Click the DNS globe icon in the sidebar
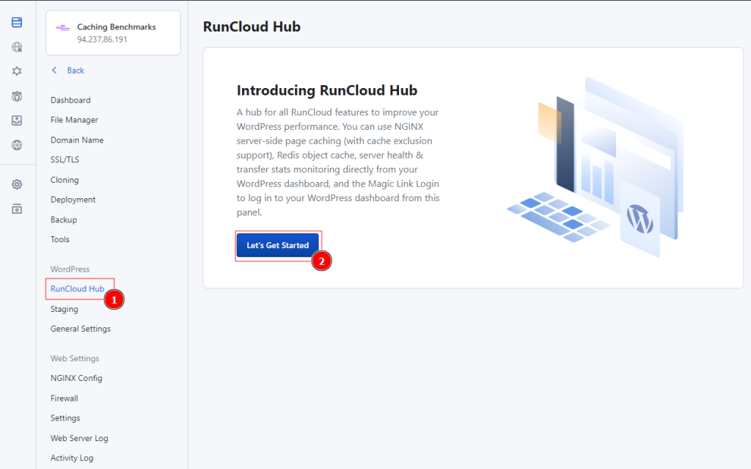The image size is (751, 469). (17, 145)
